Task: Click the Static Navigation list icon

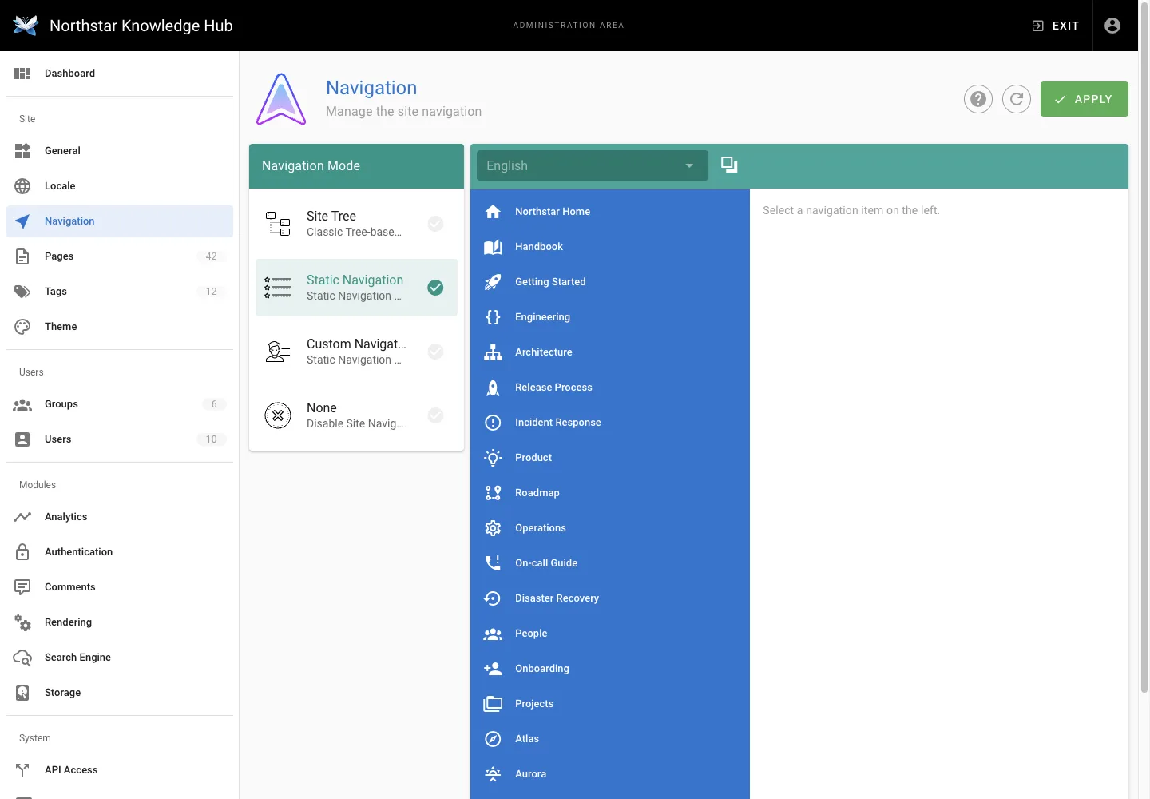Action: pos(278,288)
